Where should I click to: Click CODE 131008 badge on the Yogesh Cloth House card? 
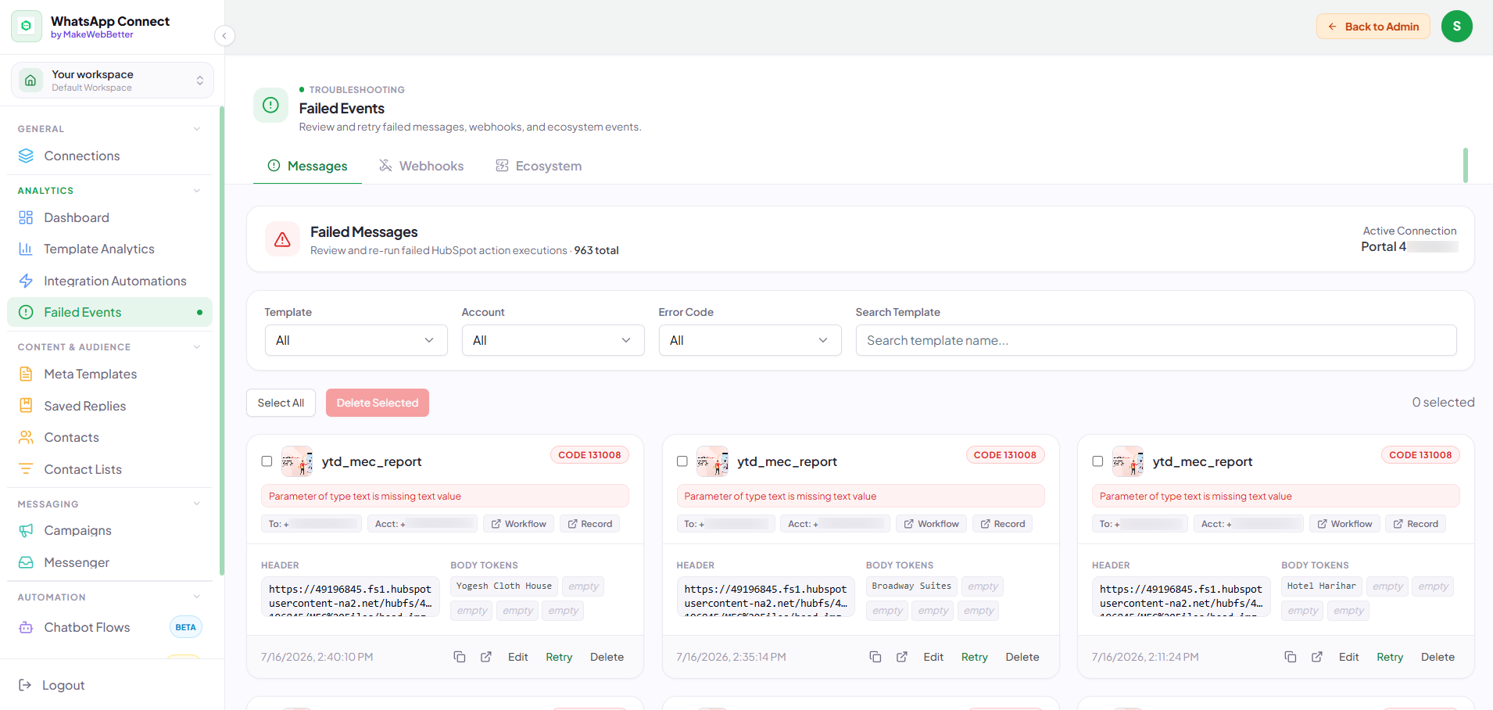pos(589,455)
